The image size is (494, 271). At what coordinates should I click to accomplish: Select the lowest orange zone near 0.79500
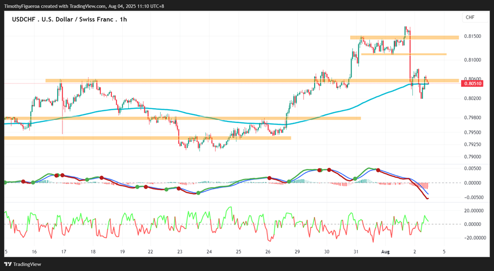[147, 138]
